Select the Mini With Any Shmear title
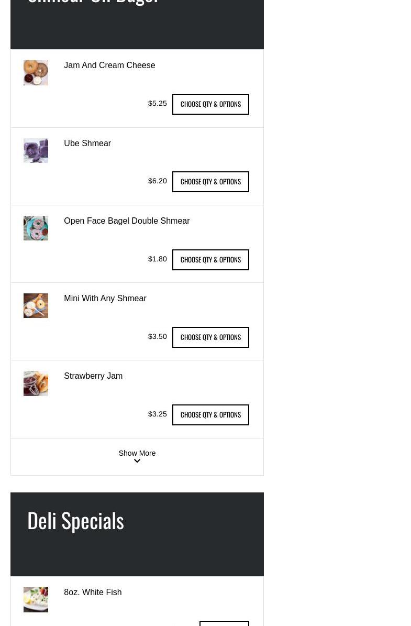411x626 pixels. 105,299
